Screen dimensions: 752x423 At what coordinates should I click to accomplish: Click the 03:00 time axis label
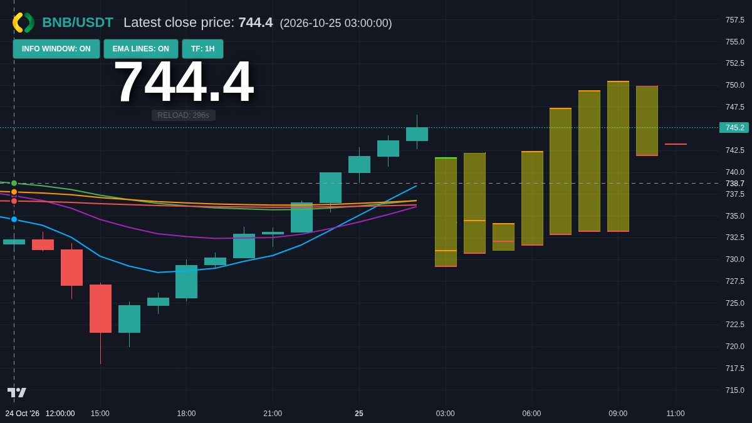(x=446, y=414)
